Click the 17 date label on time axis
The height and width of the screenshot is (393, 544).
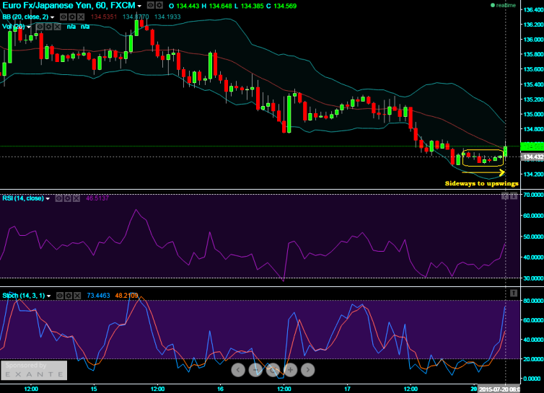pos(347,389)
